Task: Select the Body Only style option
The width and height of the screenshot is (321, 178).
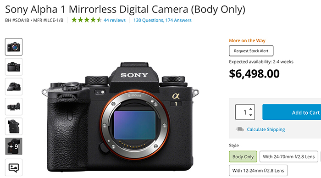Action: 243,157
